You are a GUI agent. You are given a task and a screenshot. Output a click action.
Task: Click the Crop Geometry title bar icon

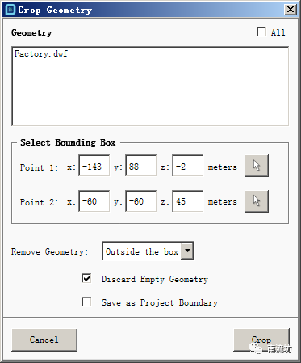coord(10,10)
